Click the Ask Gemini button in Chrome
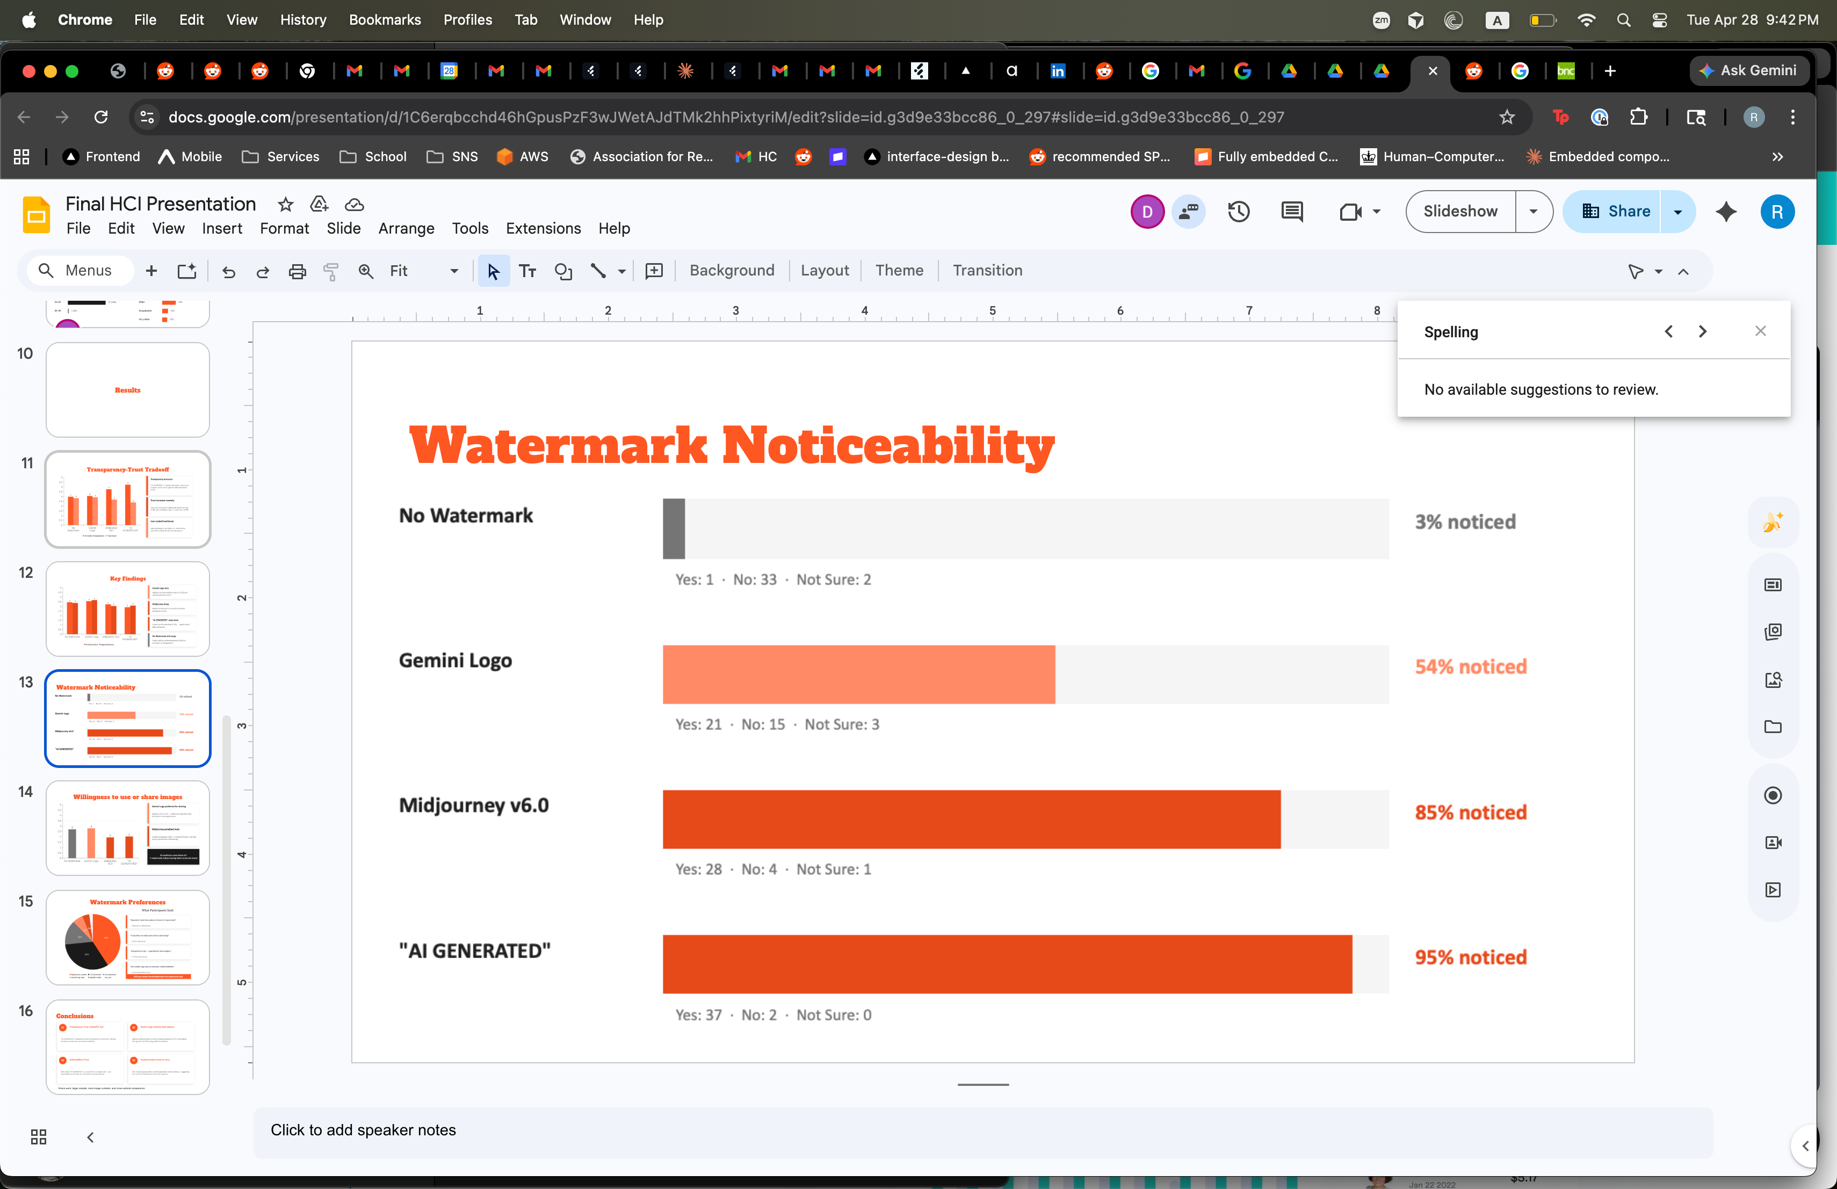Screen dimensions: 1837x1189 [x=1748, y=71]
